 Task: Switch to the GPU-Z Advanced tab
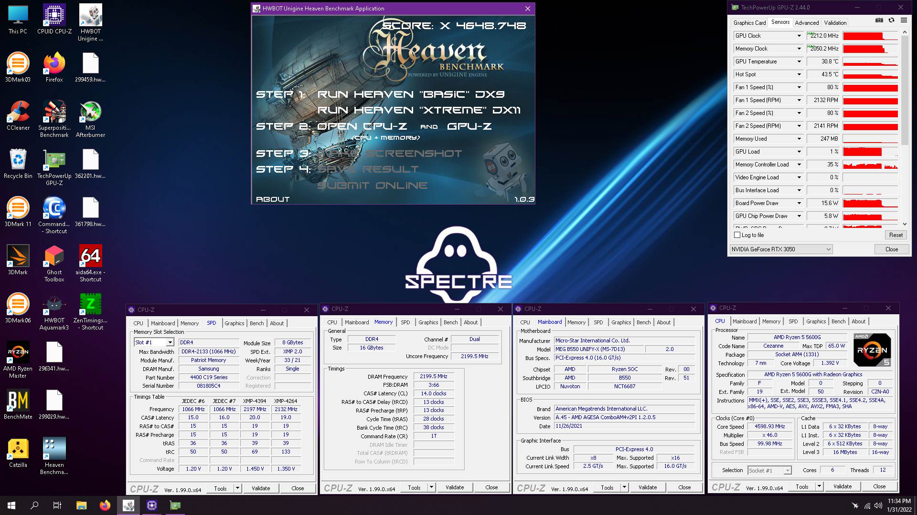(x=807, y=22)
